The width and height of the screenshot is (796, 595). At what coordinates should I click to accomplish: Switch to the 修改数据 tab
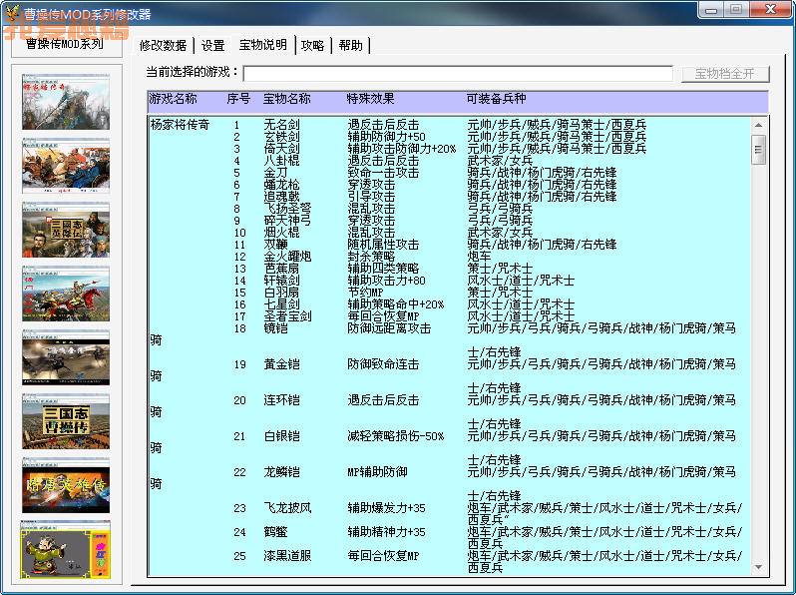tap(163, 45)
